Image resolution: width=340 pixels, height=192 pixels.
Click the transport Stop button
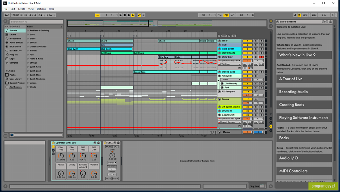tap(125, 15)
